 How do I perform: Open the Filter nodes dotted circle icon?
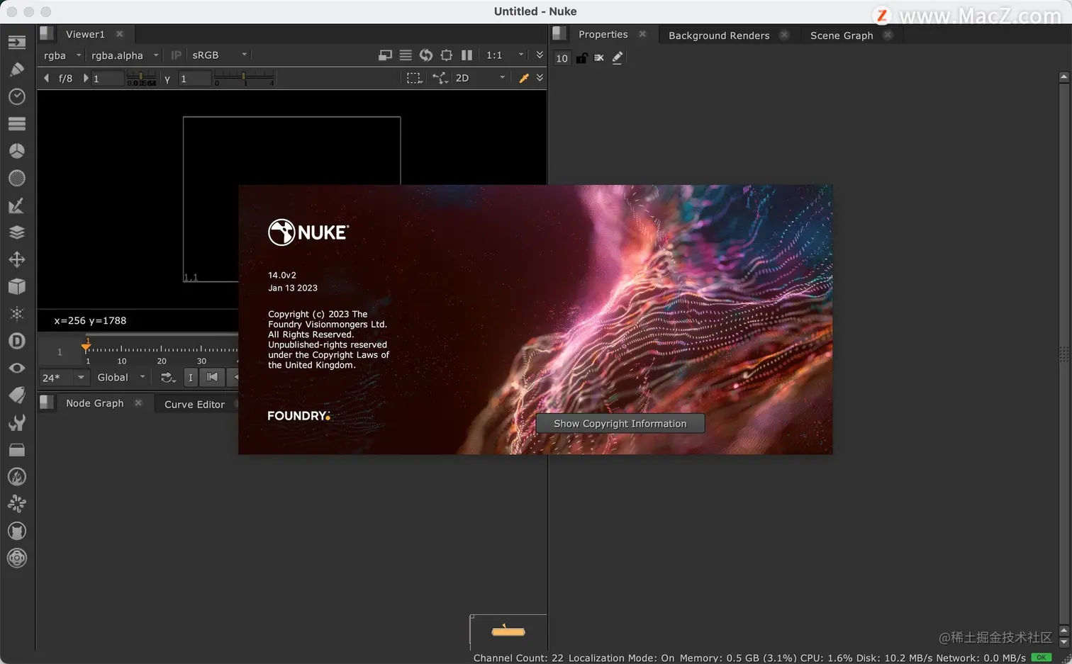pyautogui.click(x=17, y=178)
